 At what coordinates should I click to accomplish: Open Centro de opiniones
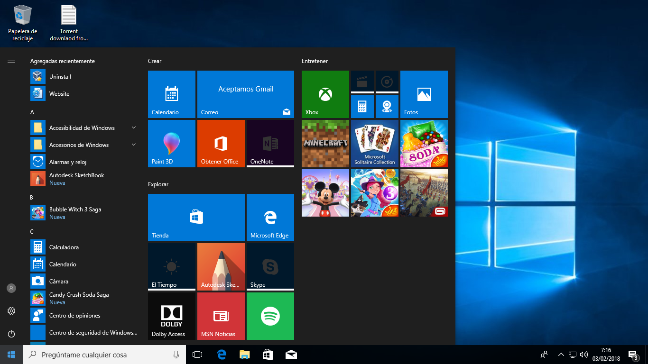point(84,316)
